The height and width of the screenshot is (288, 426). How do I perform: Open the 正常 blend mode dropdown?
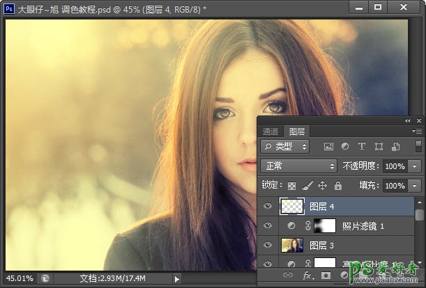298,166
